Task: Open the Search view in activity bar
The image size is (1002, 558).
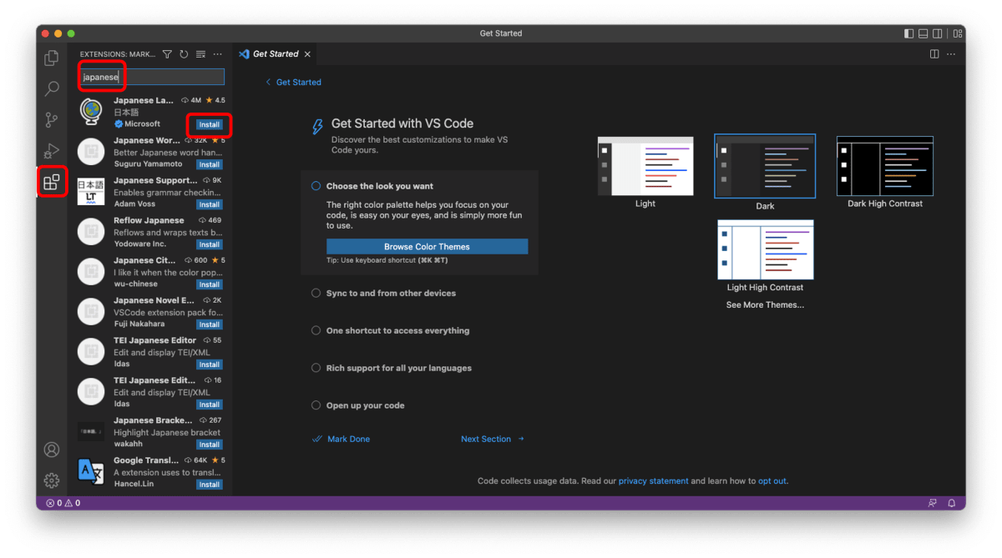Action: (x=52, y=88)
